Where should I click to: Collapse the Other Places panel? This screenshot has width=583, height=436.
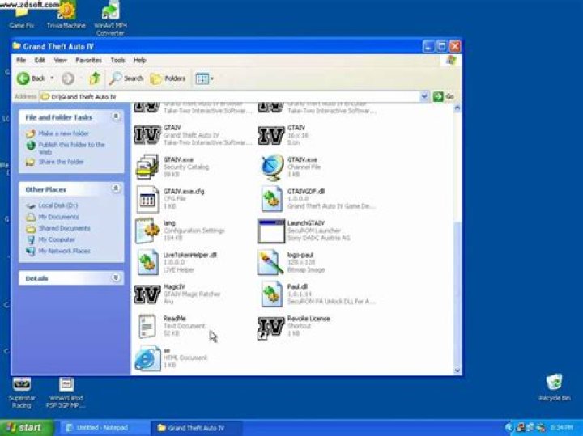[x=116, y=188]
